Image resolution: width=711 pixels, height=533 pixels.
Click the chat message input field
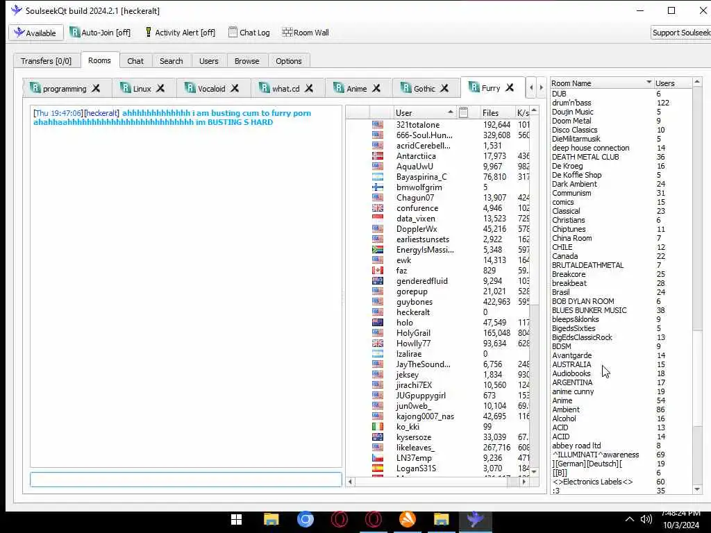coord(186,480)
